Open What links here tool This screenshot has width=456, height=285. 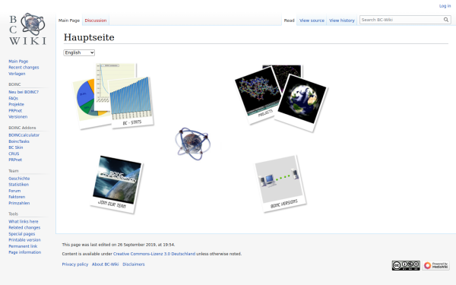click(x=24, y=221)
